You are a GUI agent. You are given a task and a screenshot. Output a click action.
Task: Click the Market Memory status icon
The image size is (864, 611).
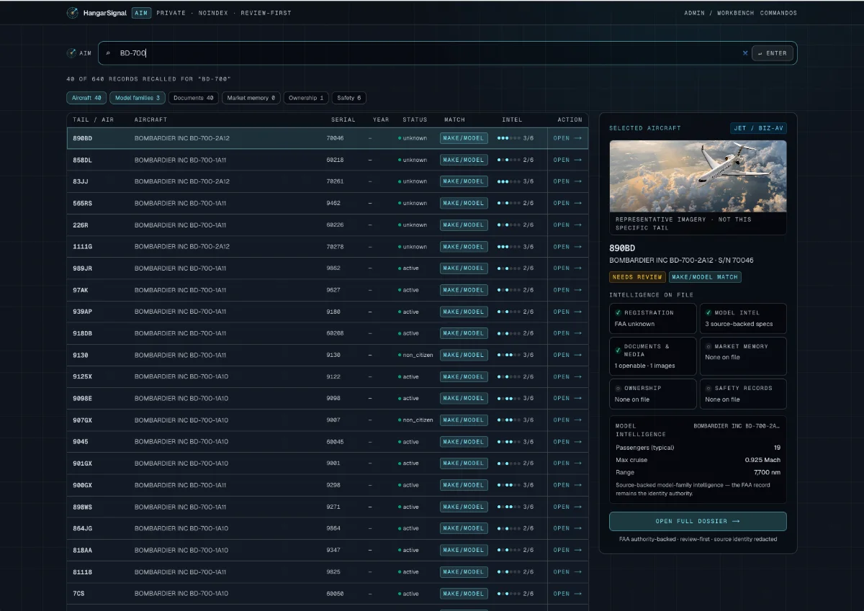[708, 347]
